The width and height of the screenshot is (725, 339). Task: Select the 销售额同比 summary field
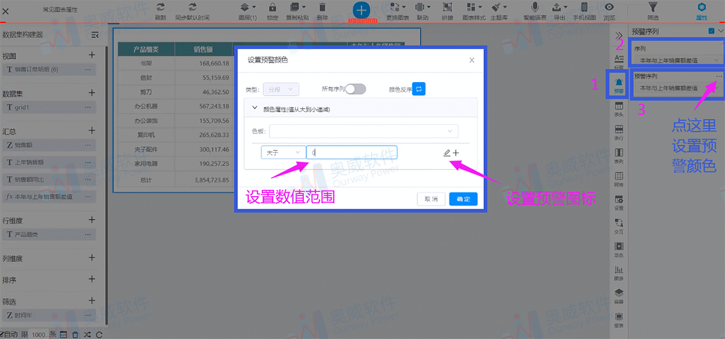click(50, 179)
